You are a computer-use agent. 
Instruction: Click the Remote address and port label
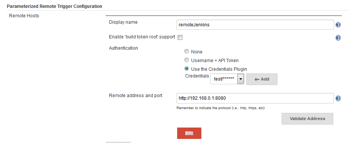pos(136,96)
